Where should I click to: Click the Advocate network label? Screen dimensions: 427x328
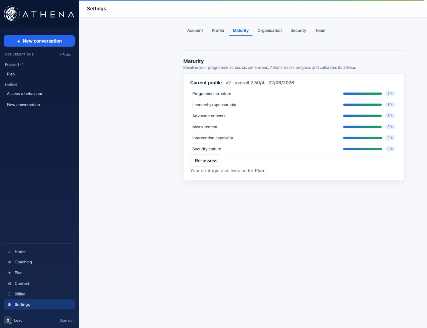click(x=209, y=116)
